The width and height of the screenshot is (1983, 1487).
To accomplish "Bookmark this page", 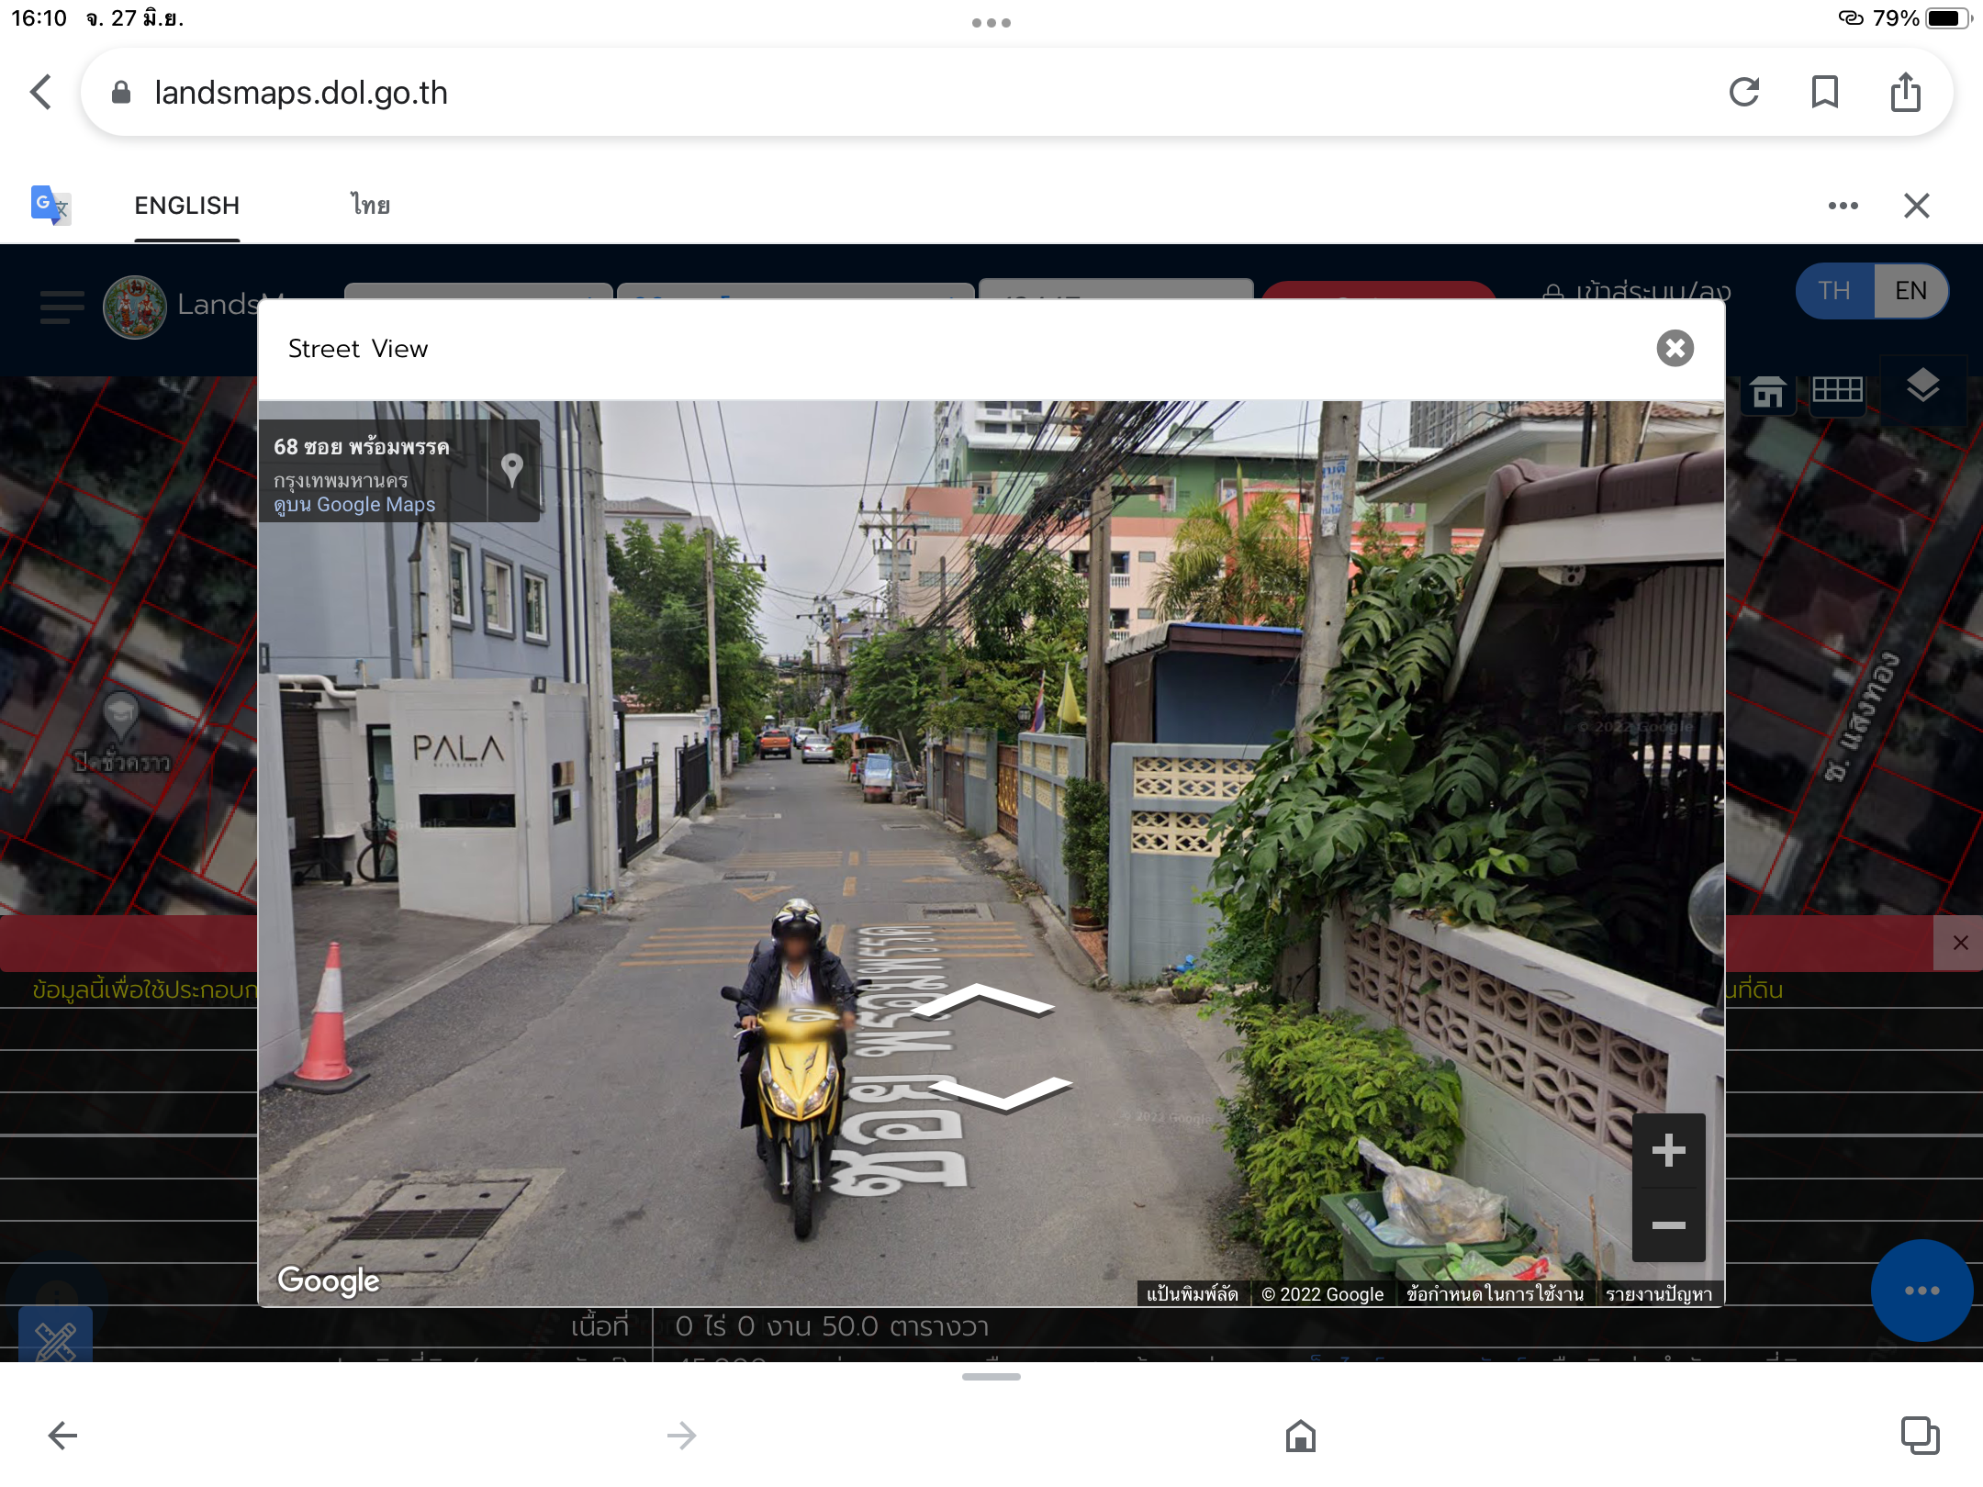I will click(x=1824, y=92).
